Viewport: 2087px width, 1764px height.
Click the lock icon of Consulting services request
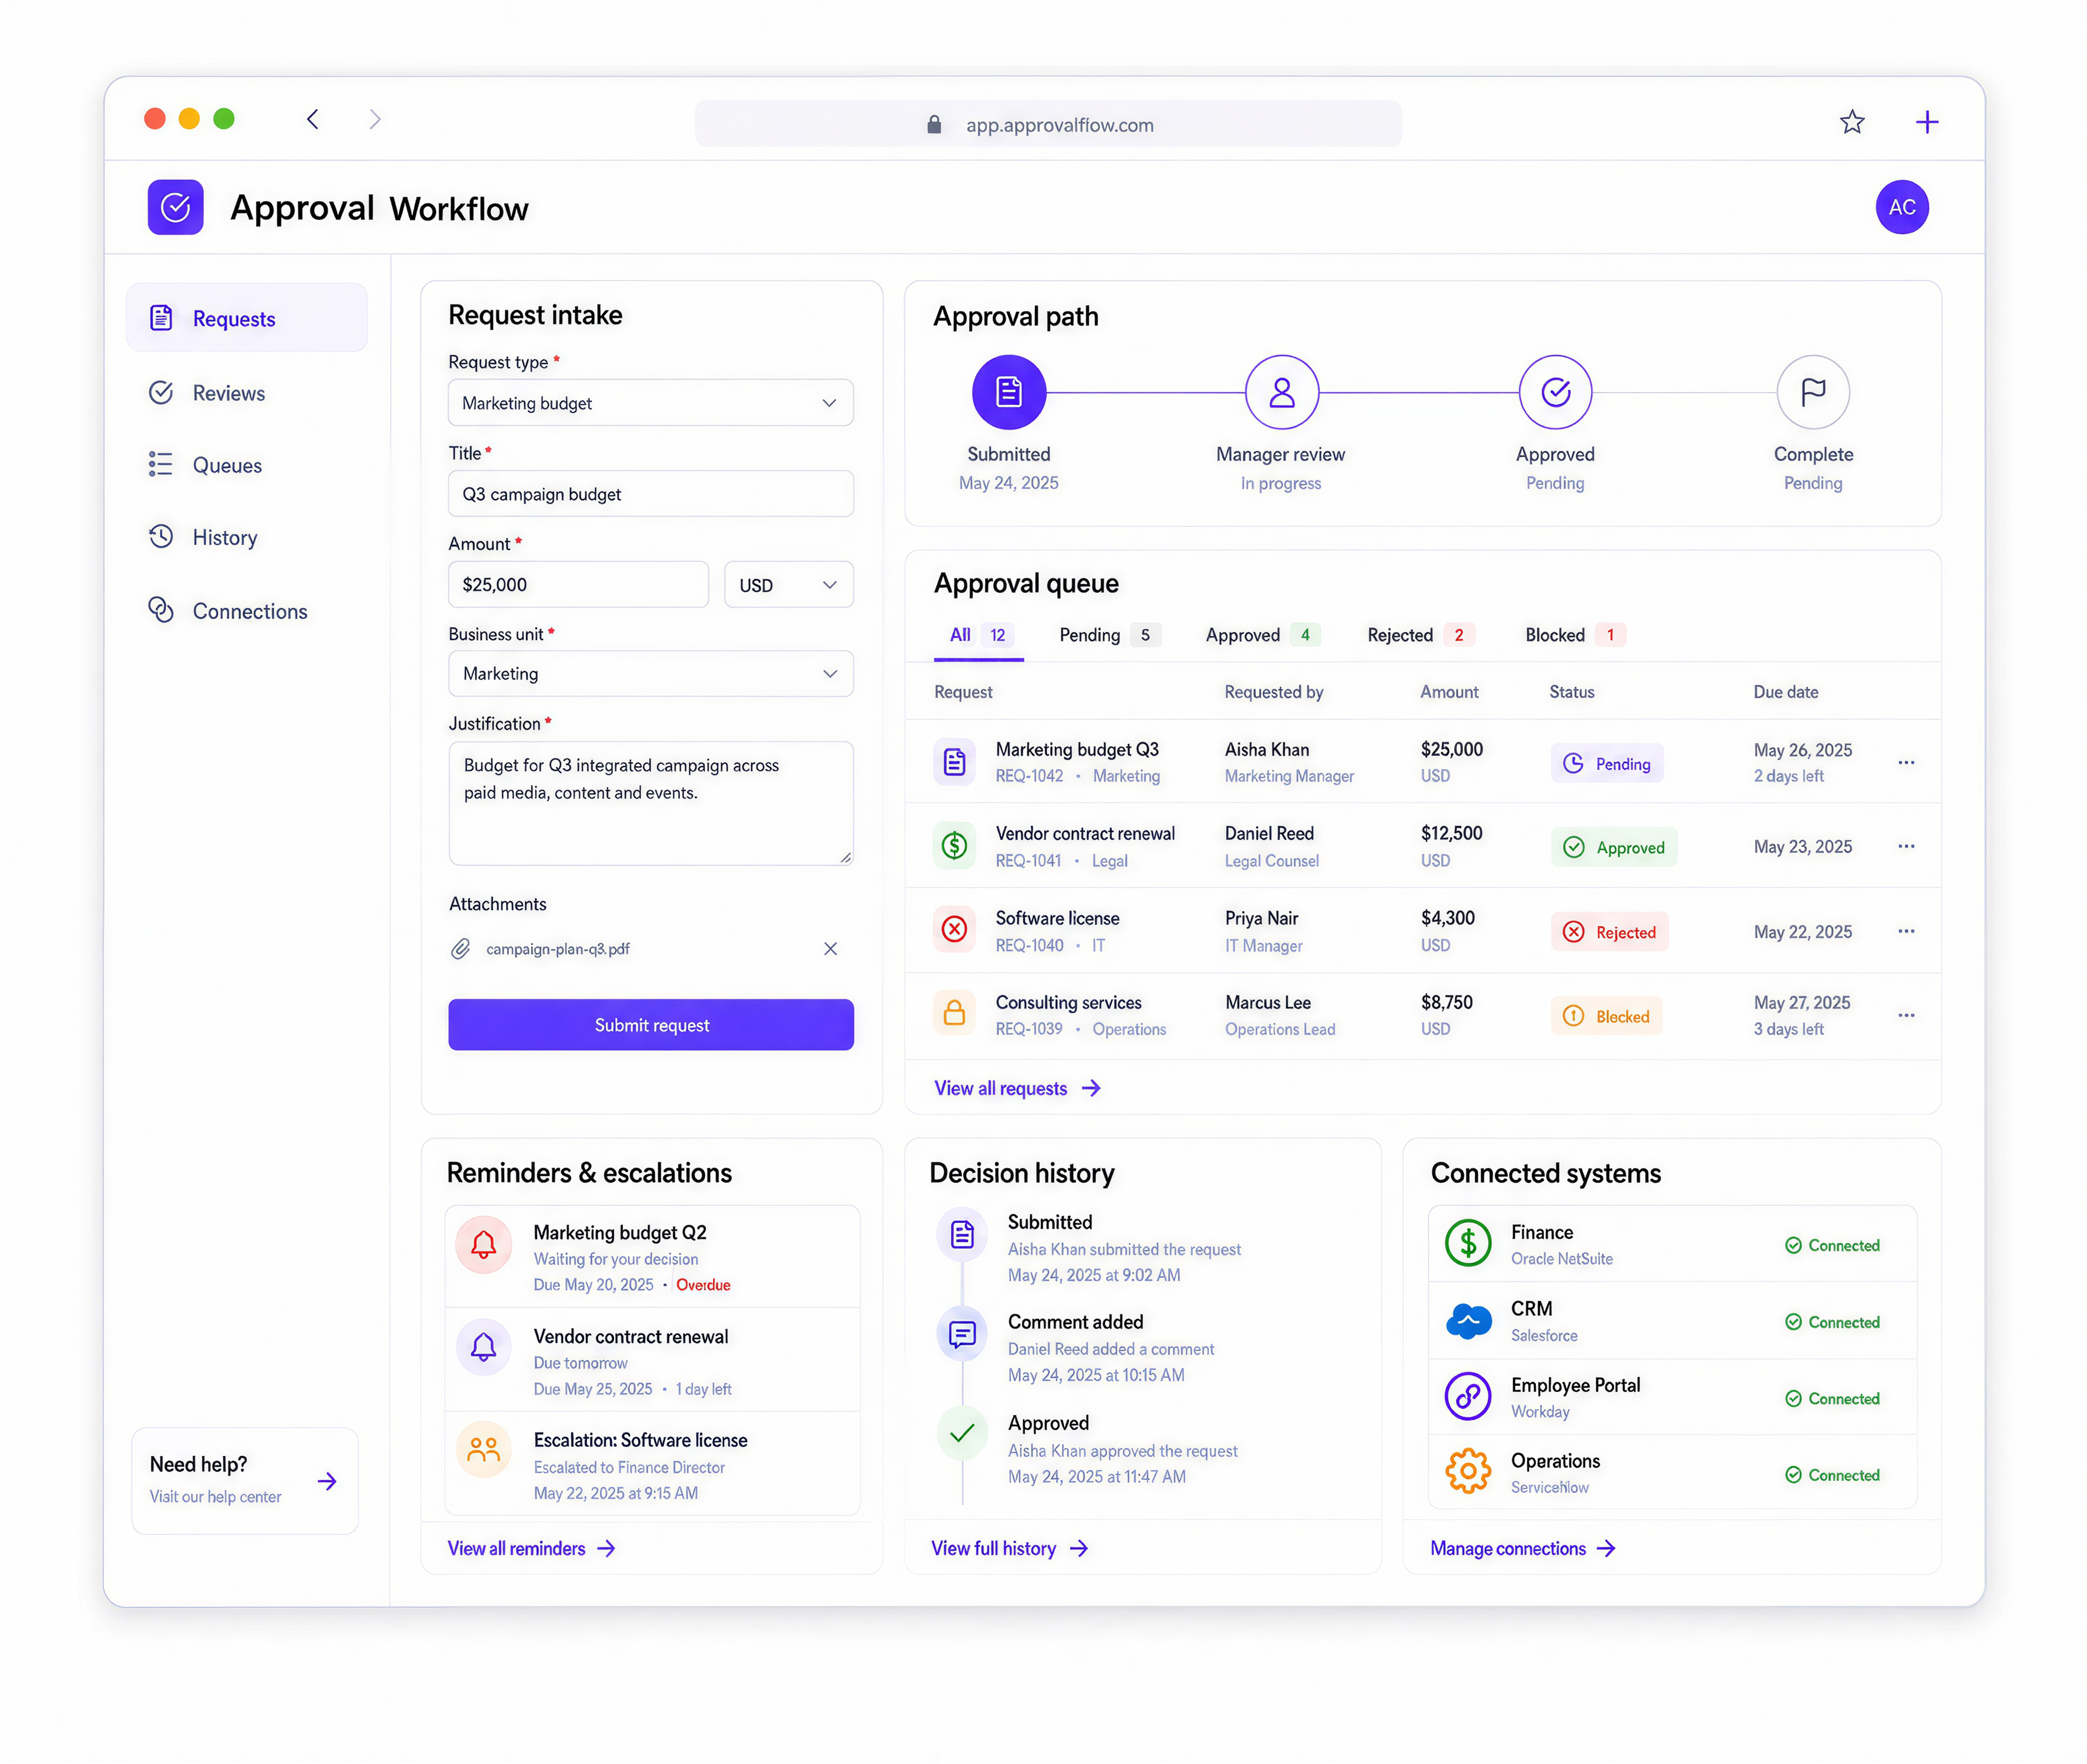pos(954,1013)
